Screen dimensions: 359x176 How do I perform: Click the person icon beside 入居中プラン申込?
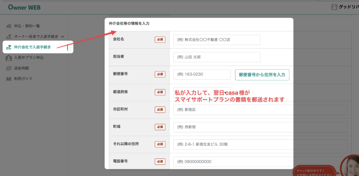[9, 58]
